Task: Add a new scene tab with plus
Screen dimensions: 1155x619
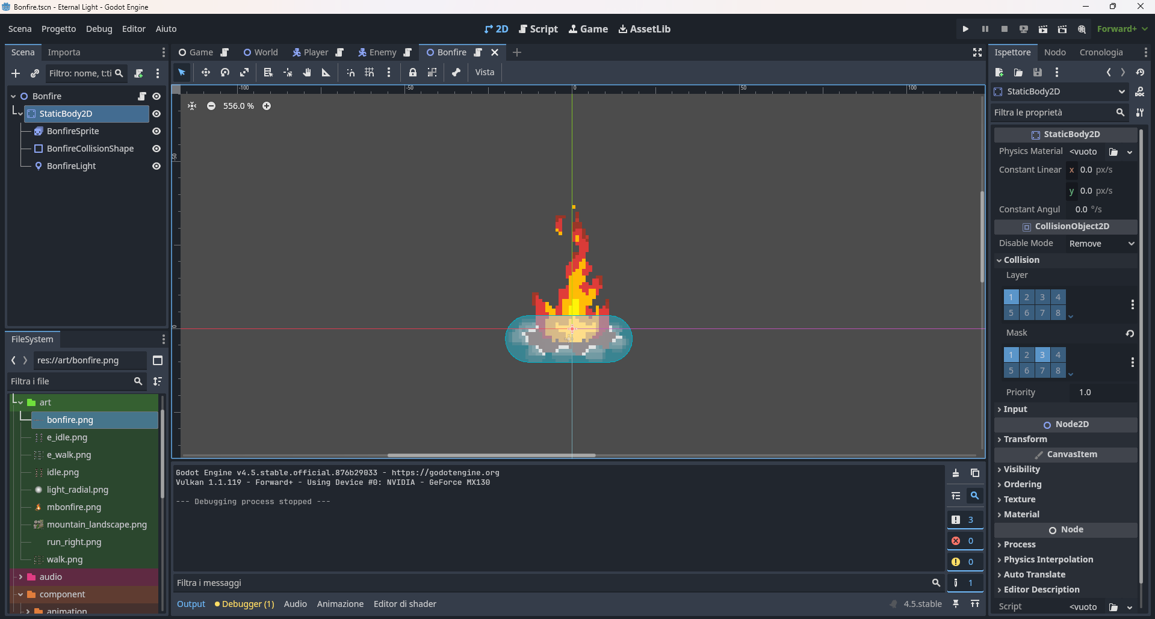Action: pos(517,53)
